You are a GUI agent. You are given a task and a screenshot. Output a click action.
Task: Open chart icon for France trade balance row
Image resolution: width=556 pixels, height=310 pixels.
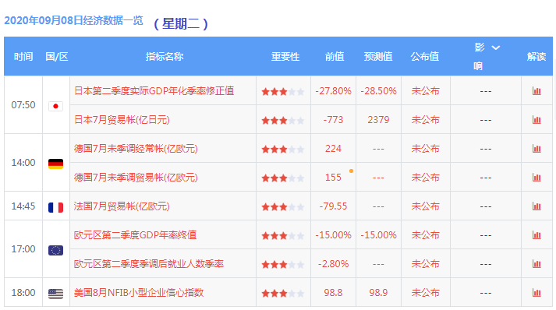(537, 206)
